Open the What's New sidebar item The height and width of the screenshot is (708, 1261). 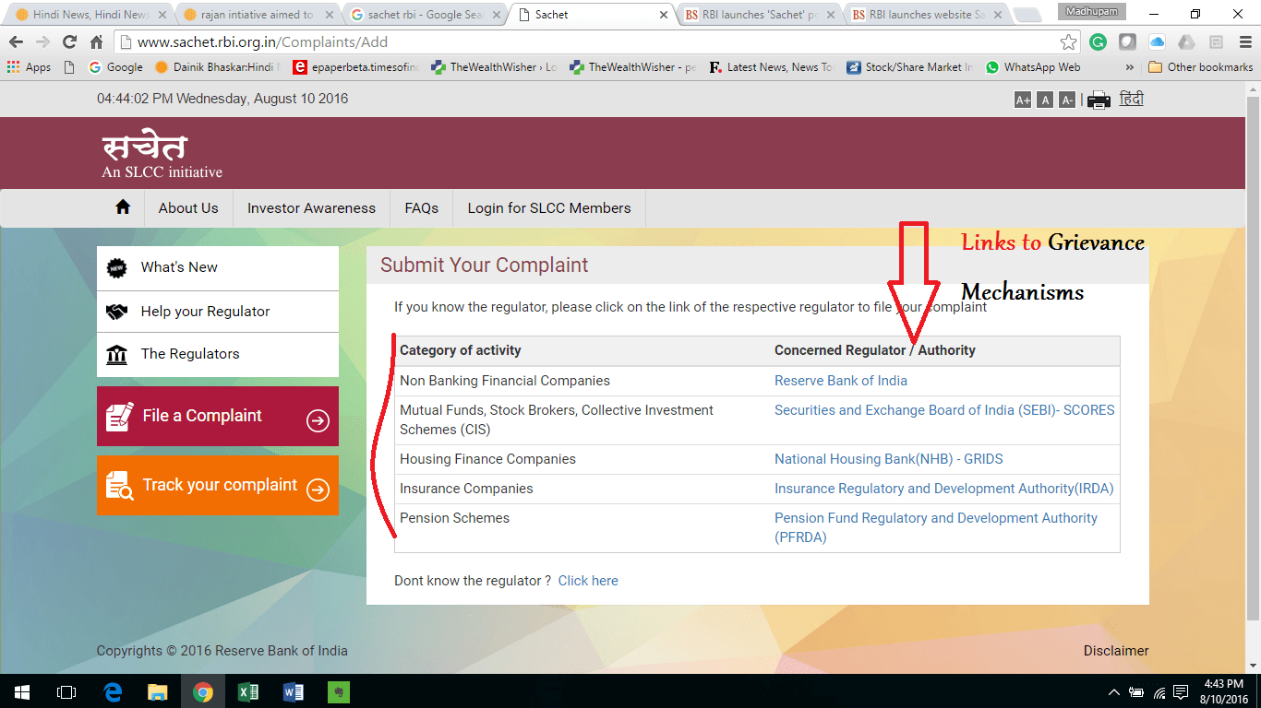(x=218, y=267)
